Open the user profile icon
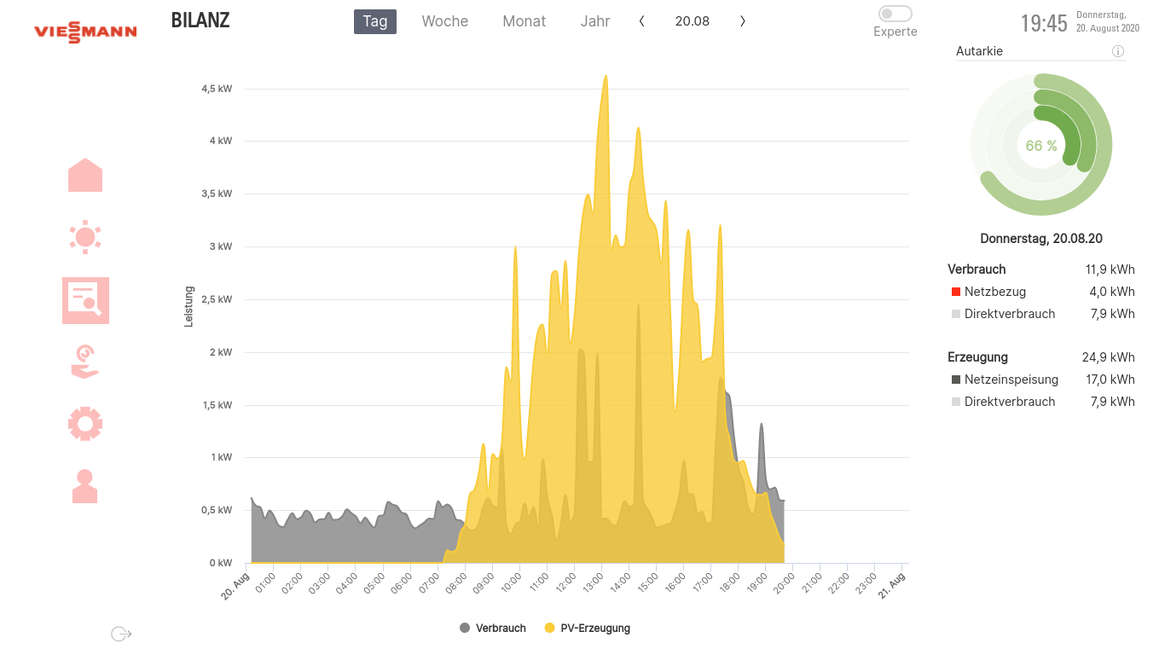This screenshot has width=1165, height=655. click(x=85, y=485)
